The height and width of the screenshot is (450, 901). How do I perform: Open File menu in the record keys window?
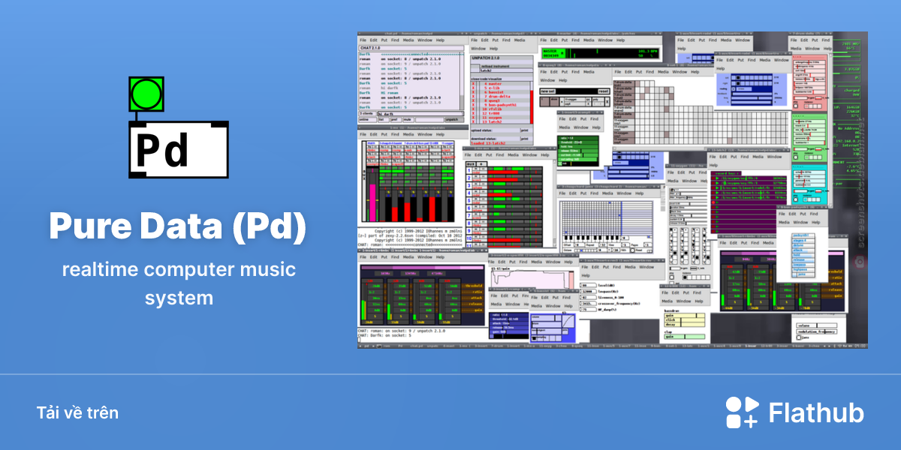coord(713,157)
